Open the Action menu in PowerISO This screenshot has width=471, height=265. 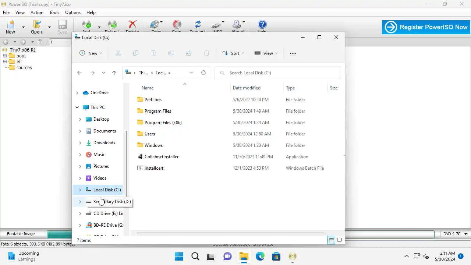[37, 13]
